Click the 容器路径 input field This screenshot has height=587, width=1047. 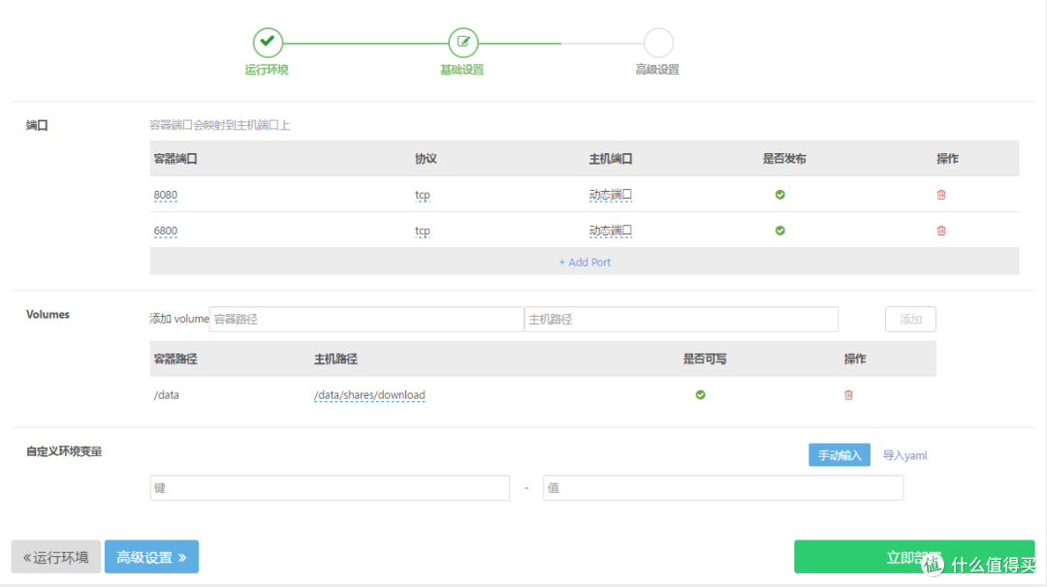(x=366, y=319)
